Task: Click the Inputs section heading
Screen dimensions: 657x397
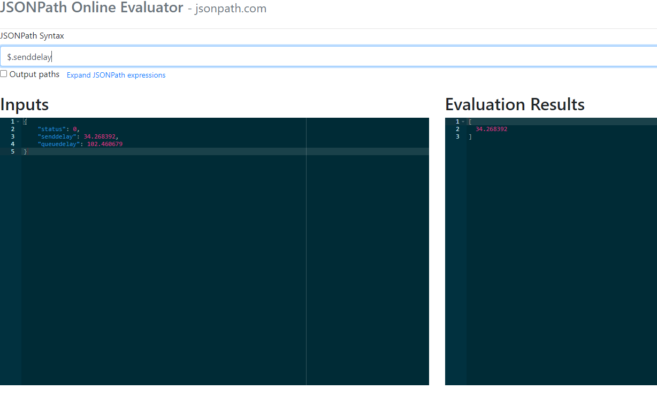Action: pyautogui.click(x=24, y=105)
